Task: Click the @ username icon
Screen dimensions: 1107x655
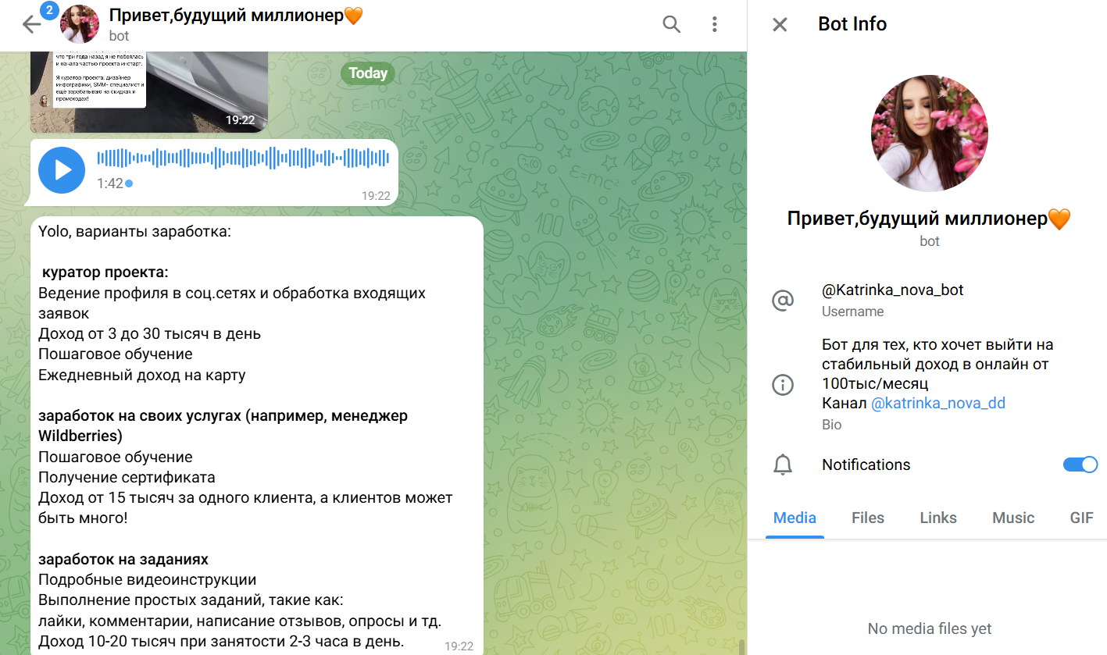Action: [x=782, y=300]
